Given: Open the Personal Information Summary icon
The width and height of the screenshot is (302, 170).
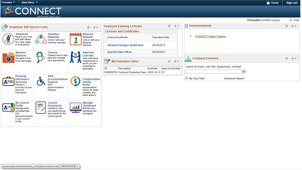Looking at the screenshot, I should pyautogui.click(x=8, y=81).
